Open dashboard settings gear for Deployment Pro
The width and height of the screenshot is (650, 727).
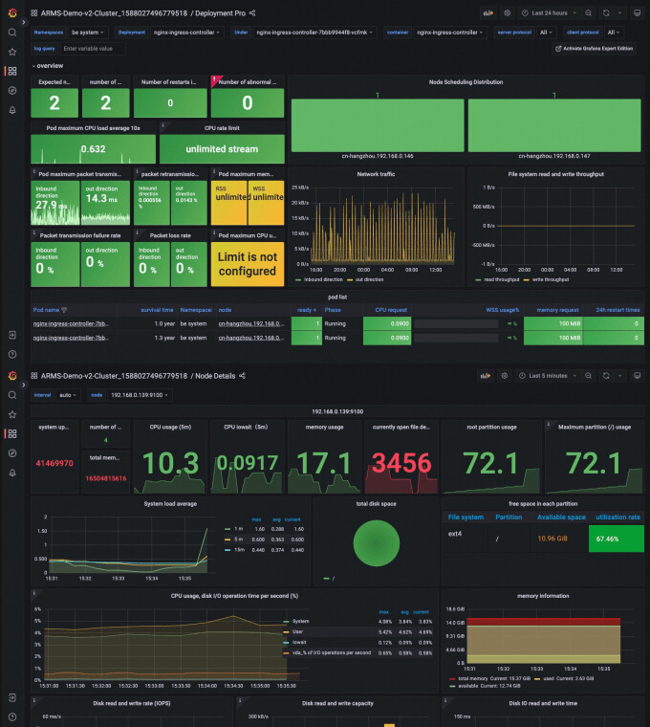[x=508, y=13]
